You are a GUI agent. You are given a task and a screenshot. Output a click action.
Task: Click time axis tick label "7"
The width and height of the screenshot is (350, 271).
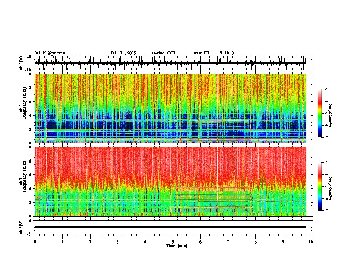tap(228, 242)
